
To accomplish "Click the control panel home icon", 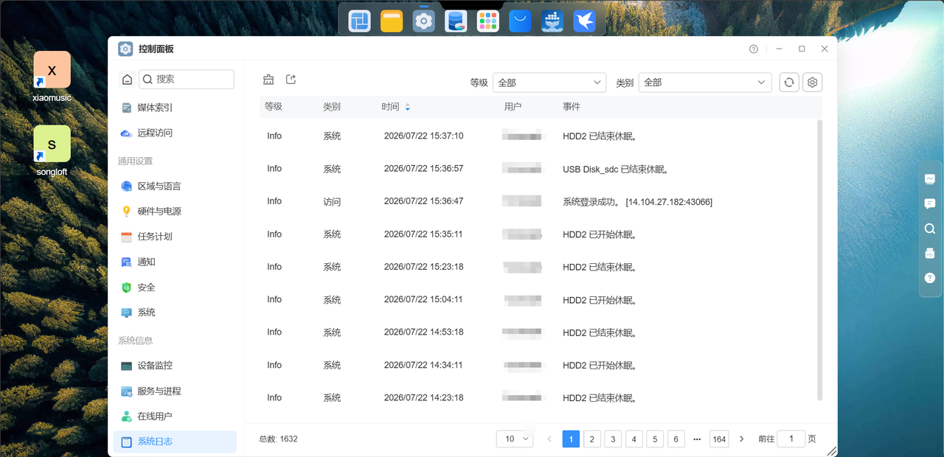I will (x=127, y=80).
